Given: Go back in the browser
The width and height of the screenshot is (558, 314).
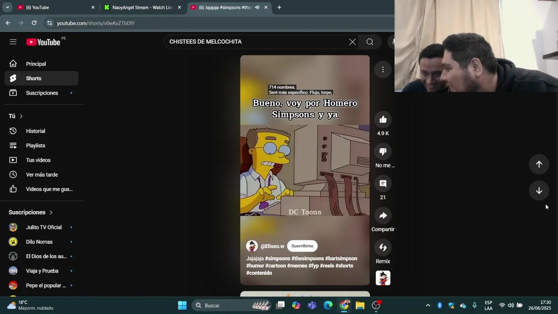Looking at the screenshot, I should pyautogui.click(x=8, y=23).
